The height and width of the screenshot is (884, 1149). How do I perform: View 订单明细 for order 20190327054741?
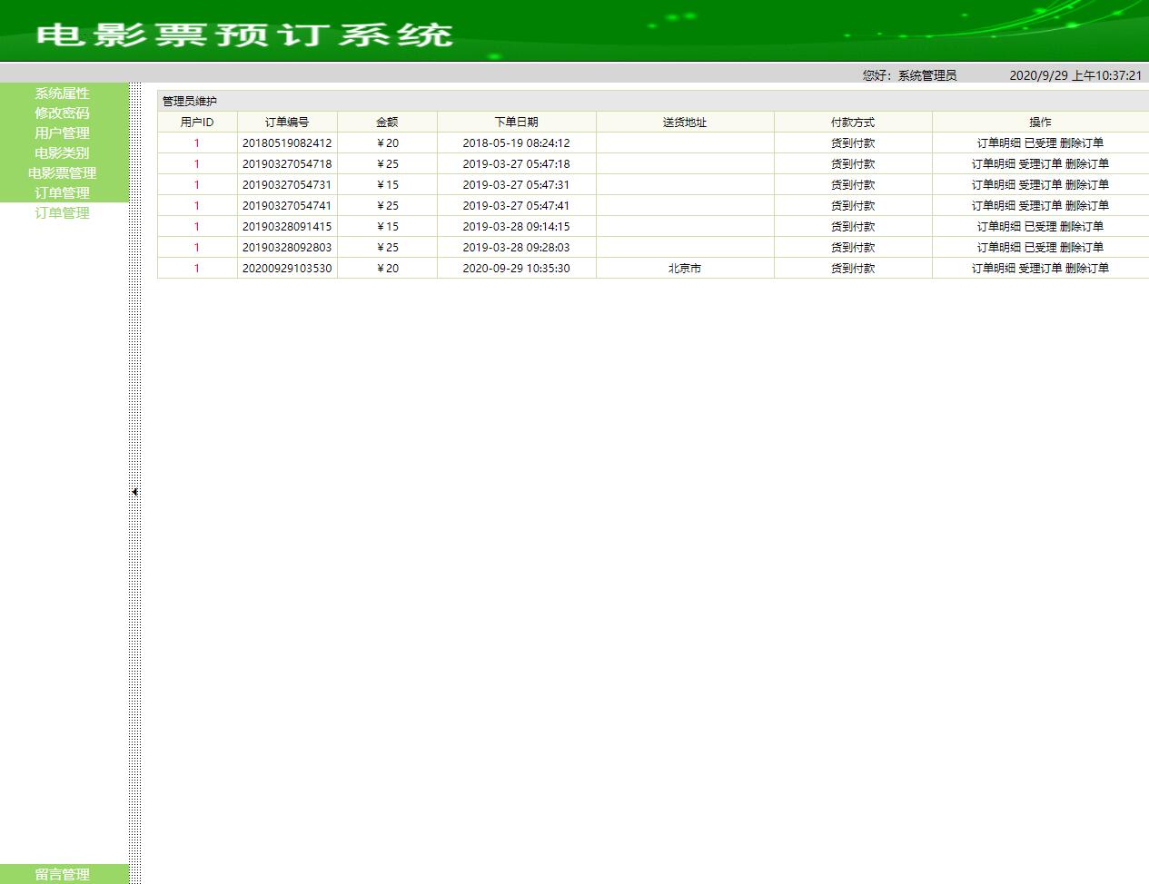coord(994,206)
